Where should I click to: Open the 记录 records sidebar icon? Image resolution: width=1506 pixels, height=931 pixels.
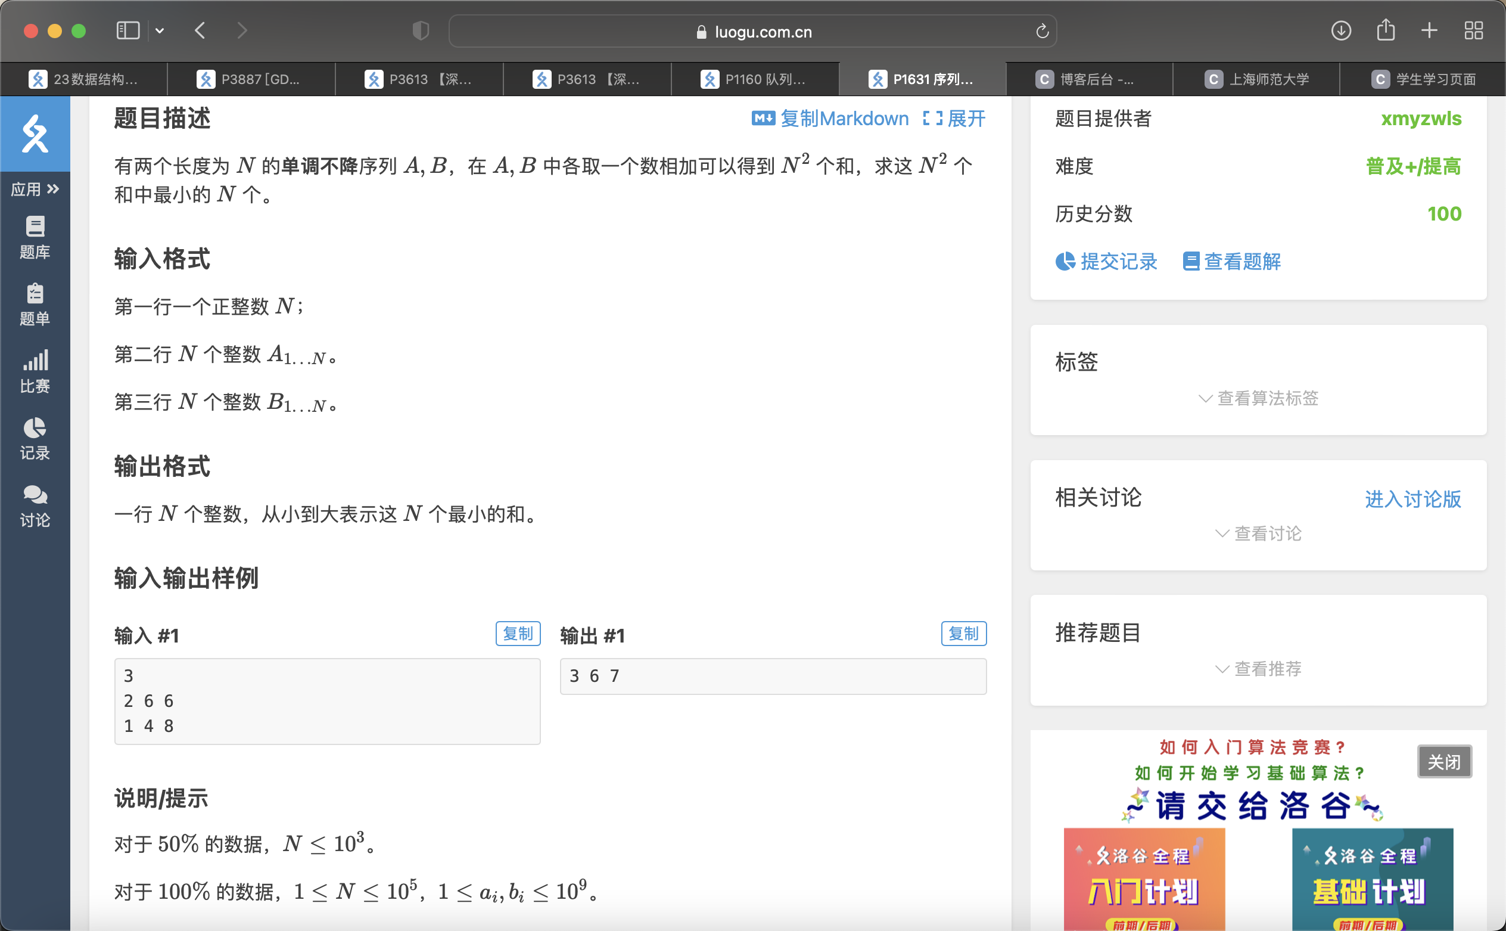(x=35, y=439)
